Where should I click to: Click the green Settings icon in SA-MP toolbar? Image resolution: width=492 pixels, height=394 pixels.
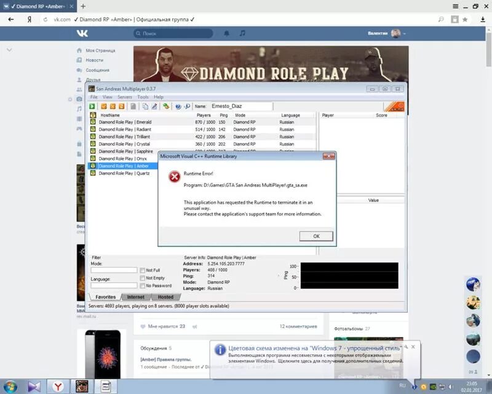(166, 107)
